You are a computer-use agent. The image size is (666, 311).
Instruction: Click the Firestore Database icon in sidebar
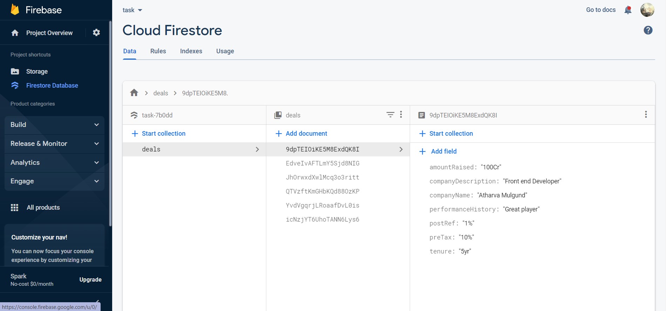(x=15, y=86)
